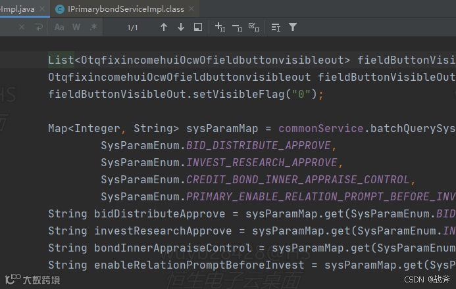Select all occurrences icon
456x289 pixels.
pos(254,28)
